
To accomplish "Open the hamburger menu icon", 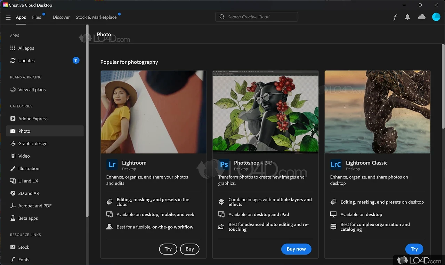I will [8, 17].
